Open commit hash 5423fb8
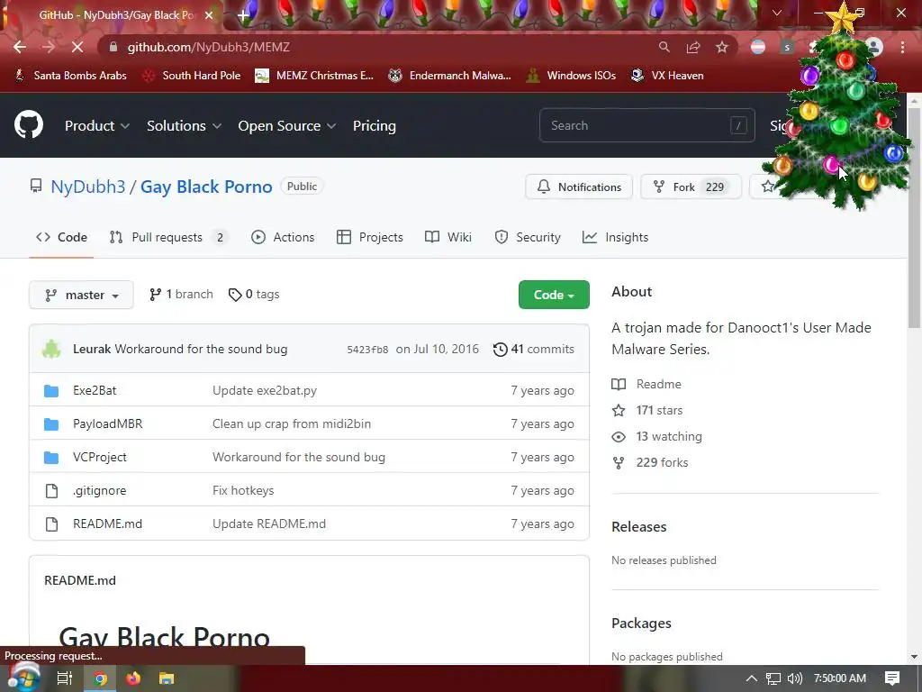 pyautogui.click(x=367, y=350)
